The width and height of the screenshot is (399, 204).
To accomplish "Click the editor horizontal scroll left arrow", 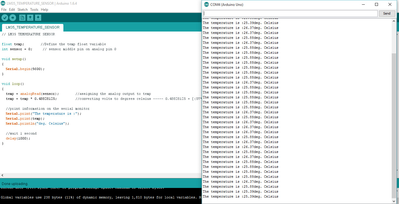I will point(2,175).
